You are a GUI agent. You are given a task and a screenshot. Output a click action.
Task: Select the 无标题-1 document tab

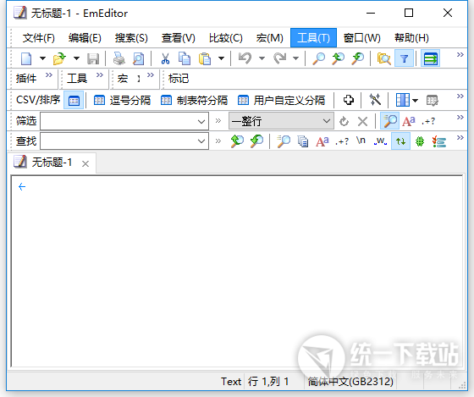pos(52,163)
